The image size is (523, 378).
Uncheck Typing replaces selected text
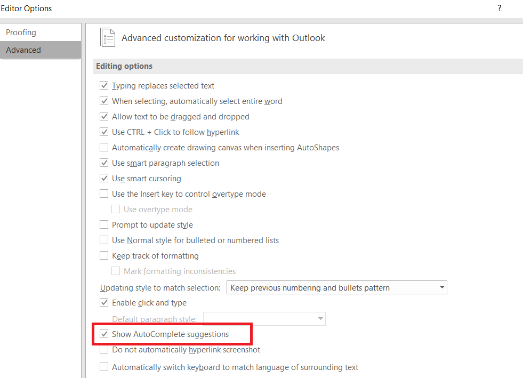[x=104, y=85]
